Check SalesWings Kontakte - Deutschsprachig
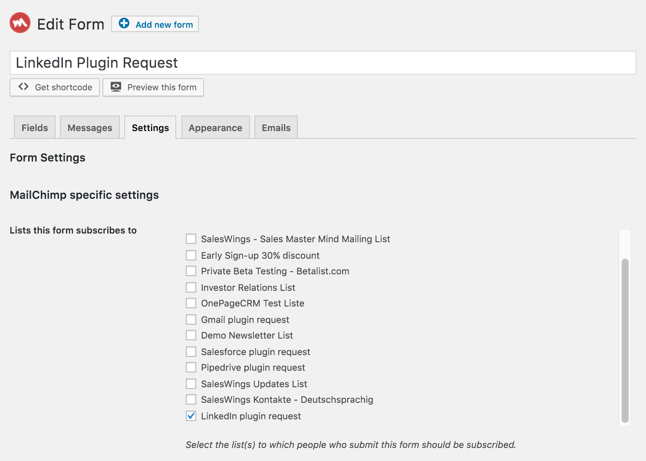The height and width of the screenshot is (461, 646). pyautogui.click(x=191, y=399)
